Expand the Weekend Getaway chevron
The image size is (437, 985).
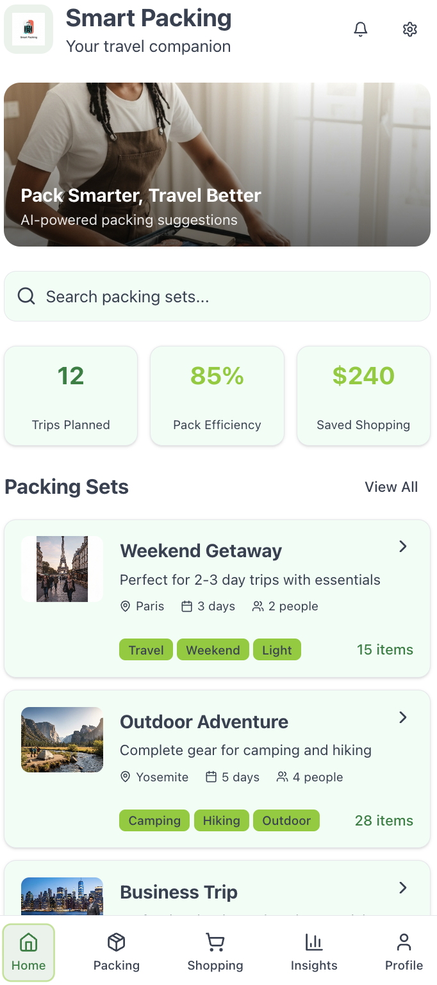(403, 546)
